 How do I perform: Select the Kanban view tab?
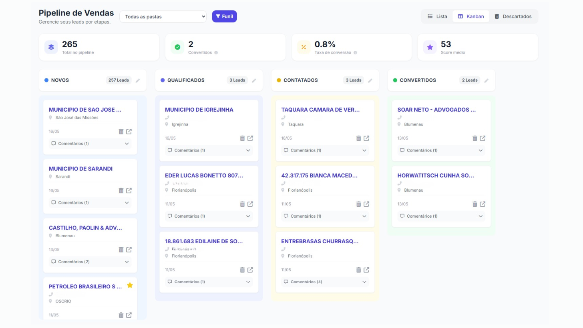[x=471, y=16]
